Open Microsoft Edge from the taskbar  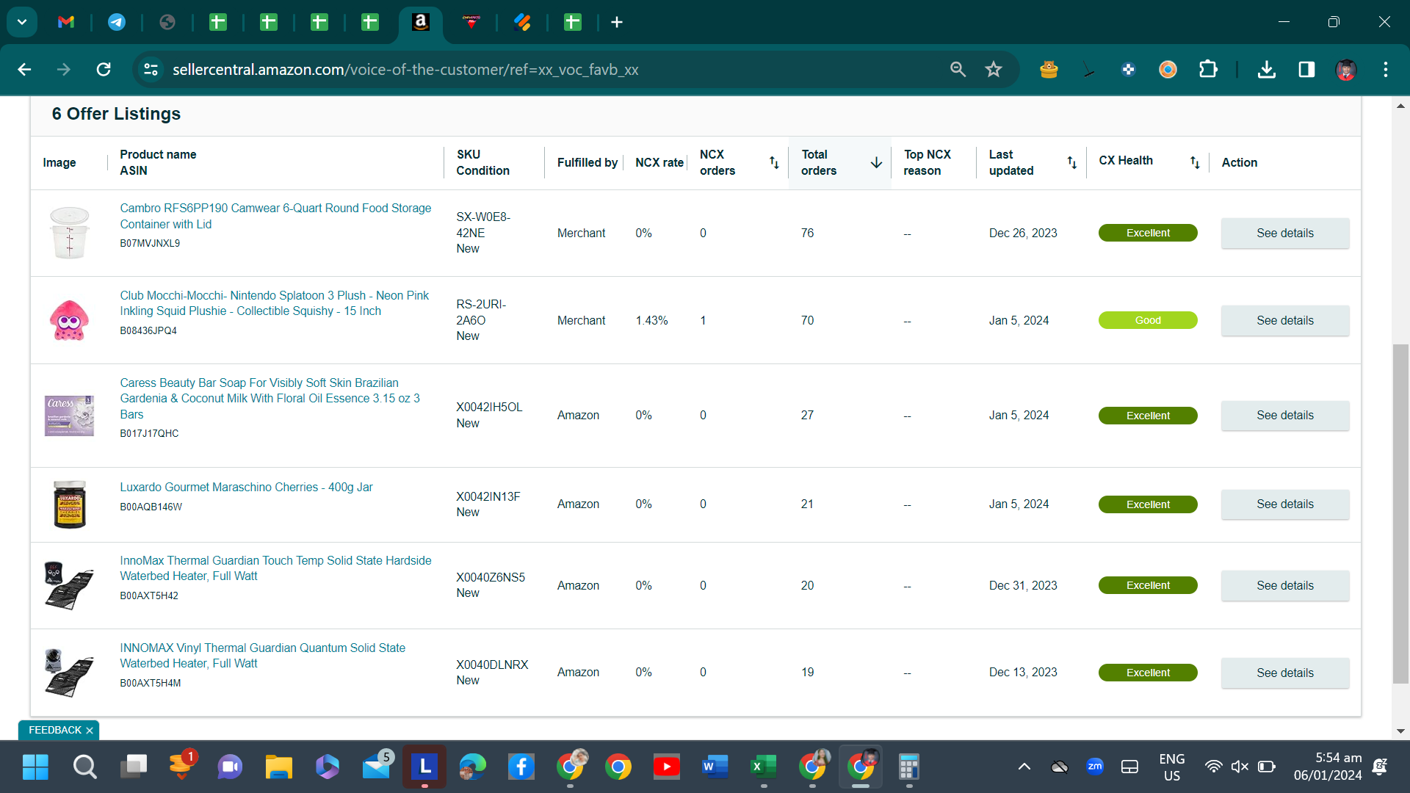click(472, 767)
